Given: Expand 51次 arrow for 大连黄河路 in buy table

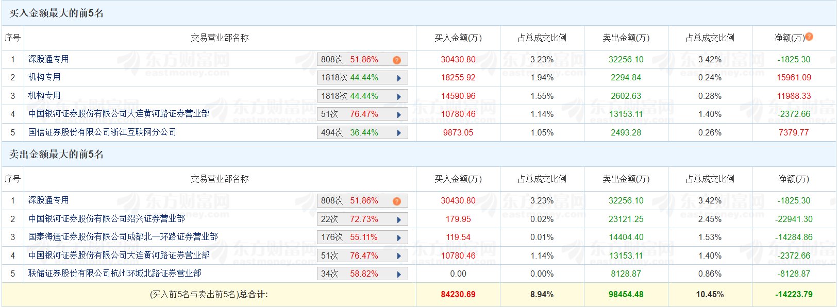Looking at the screenshot, I should (399, 115).
